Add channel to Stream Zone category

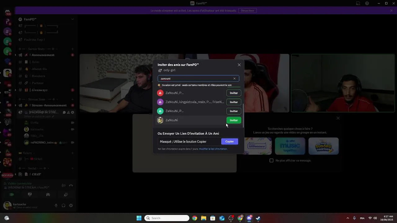click(x=73, y=99)
